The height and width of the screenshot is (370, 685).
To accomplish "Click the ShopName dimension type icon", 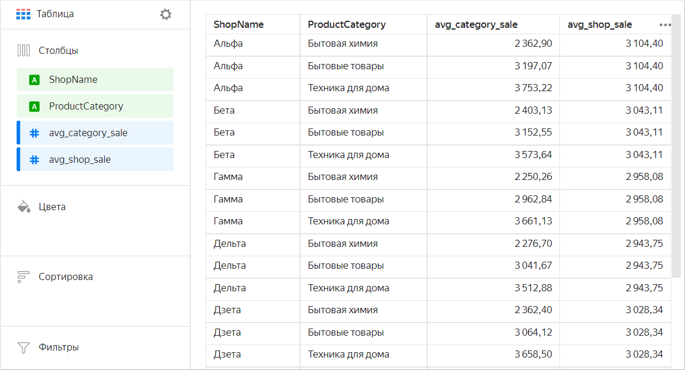I will point(34,80).
